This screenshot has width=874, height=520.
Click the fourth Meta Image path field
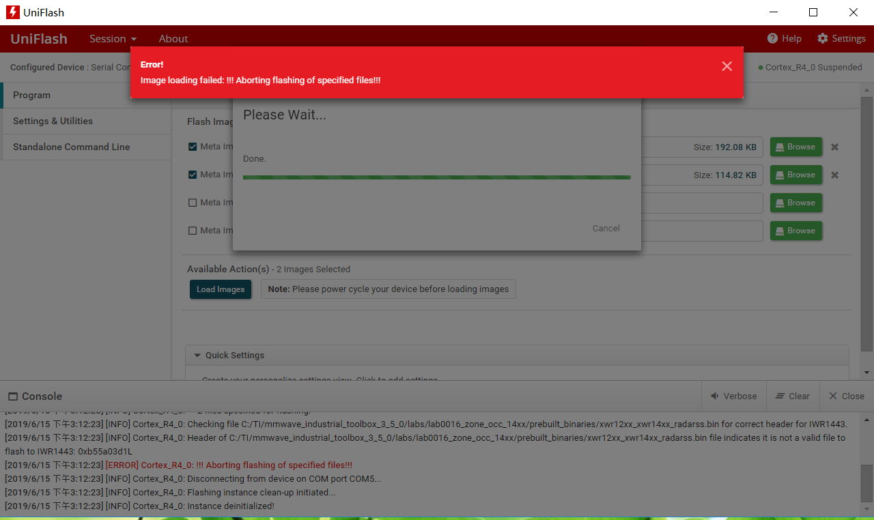point(701,231)
